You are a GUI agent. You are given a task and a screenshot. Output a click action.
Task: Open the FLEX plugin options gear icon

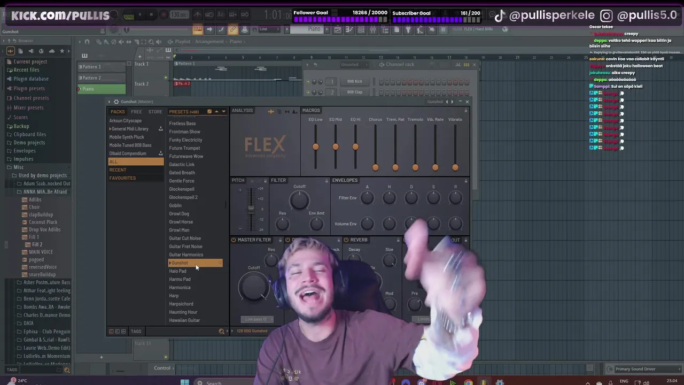click(x=116, y=102)
